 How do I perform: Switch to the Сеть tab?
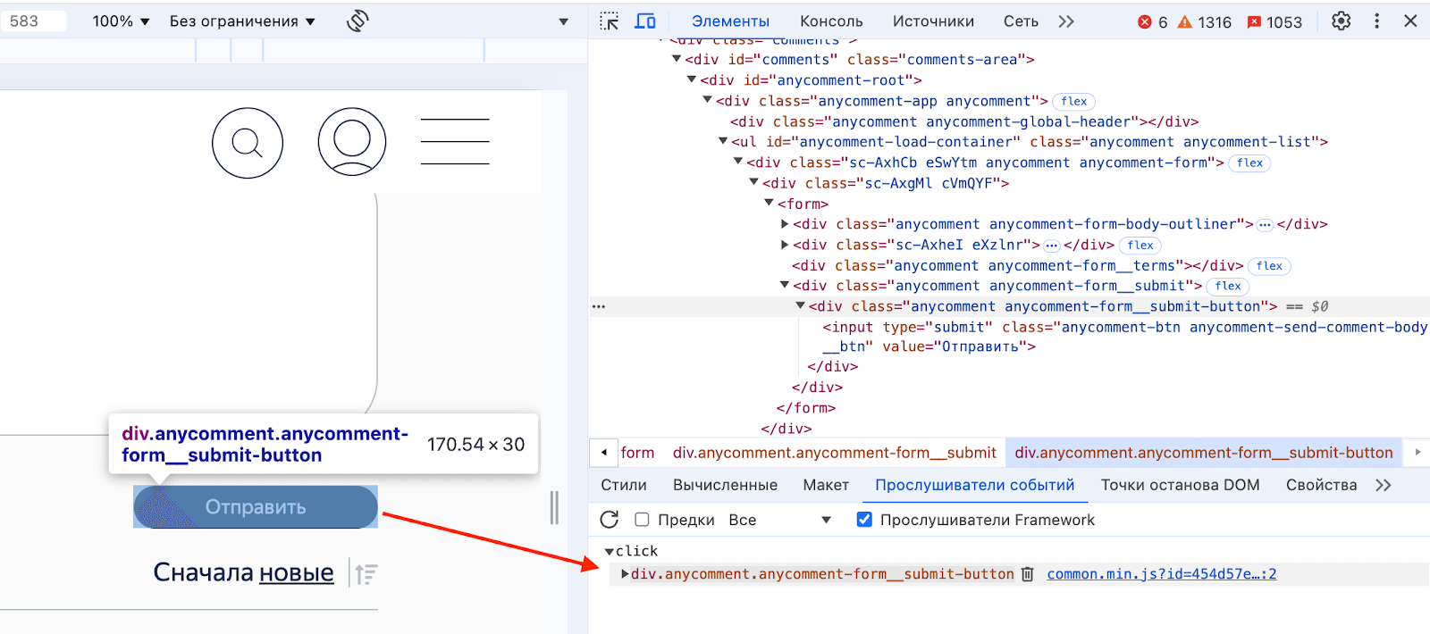1021,21
